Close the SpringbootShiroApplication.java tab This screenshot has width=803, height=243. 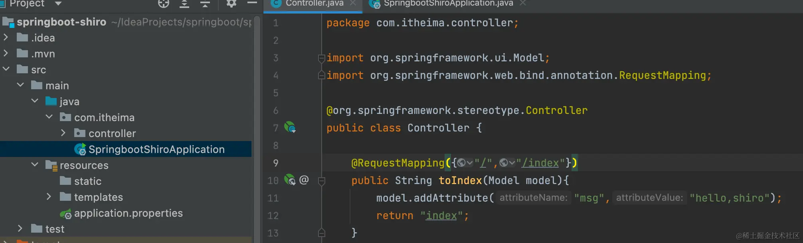523,3
